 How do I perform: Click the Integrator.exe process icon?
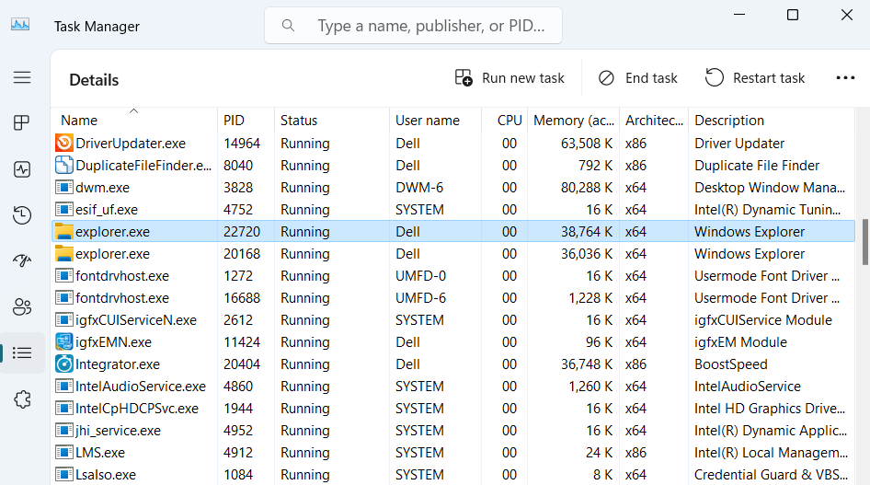(x=63, y=364)
